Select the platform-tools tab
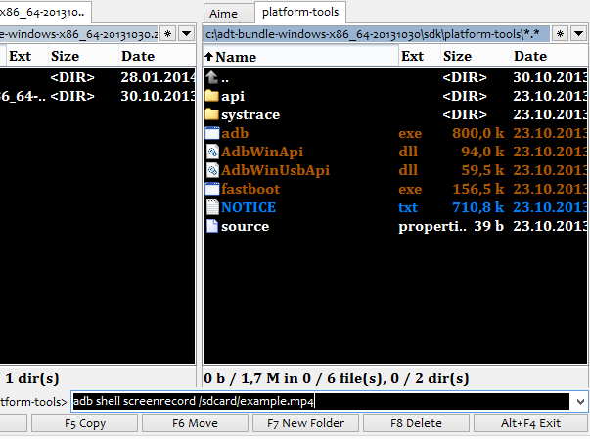590x439 pixels. tap(300, 12)
